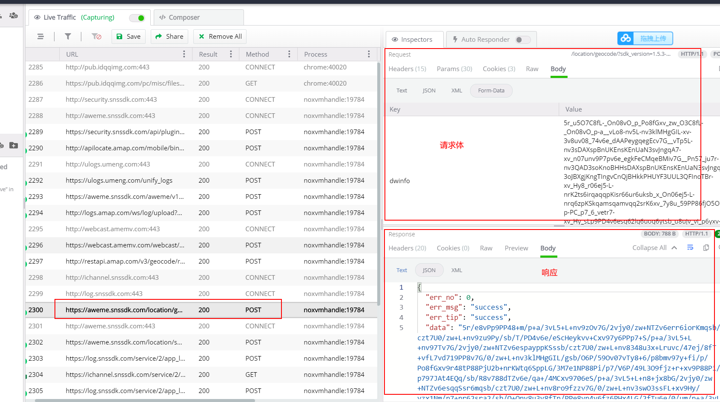
Task: Select Form-Data view in Request body
Action: click(x=491, y=90)
